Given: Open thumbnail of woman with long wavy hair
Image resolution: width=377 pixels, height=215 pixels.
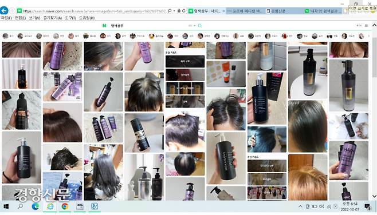Looking at the screenshot, I should point(103,172).
